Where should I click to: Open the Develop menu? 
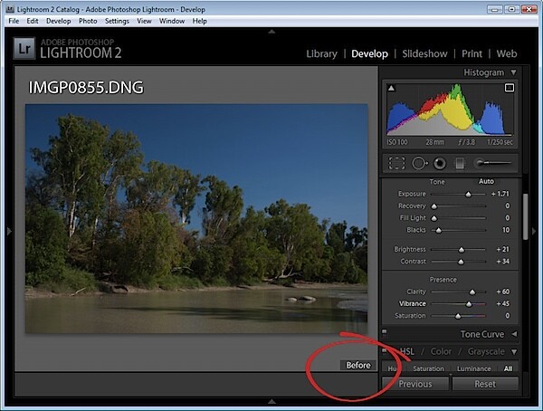click(59, 21)
